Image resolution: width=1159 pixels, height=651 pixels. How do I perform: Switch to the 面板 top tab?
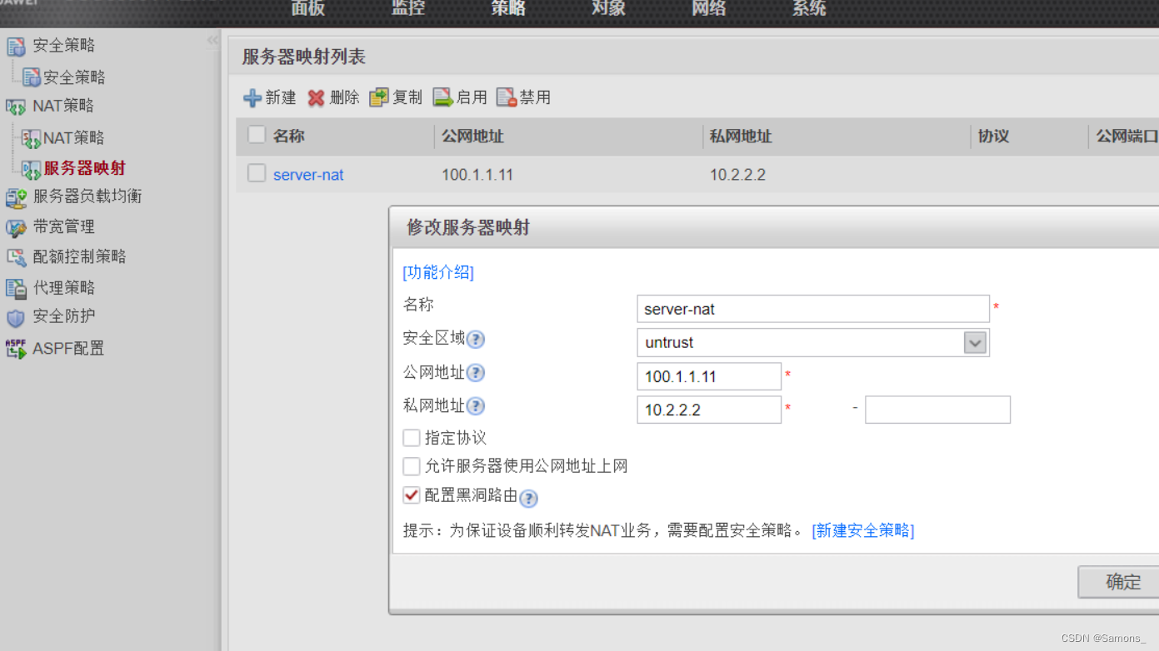[307, 8]
